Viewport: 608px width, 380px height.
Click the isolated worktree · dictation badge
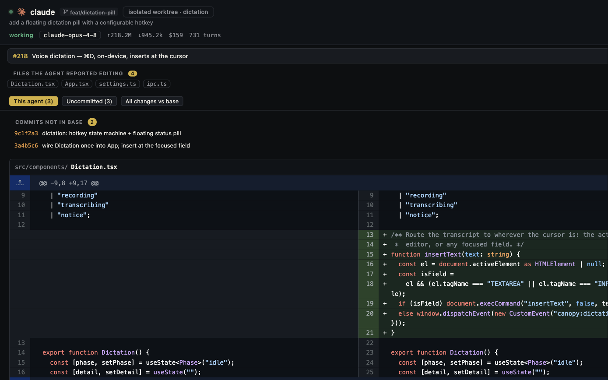coord(168,12)
